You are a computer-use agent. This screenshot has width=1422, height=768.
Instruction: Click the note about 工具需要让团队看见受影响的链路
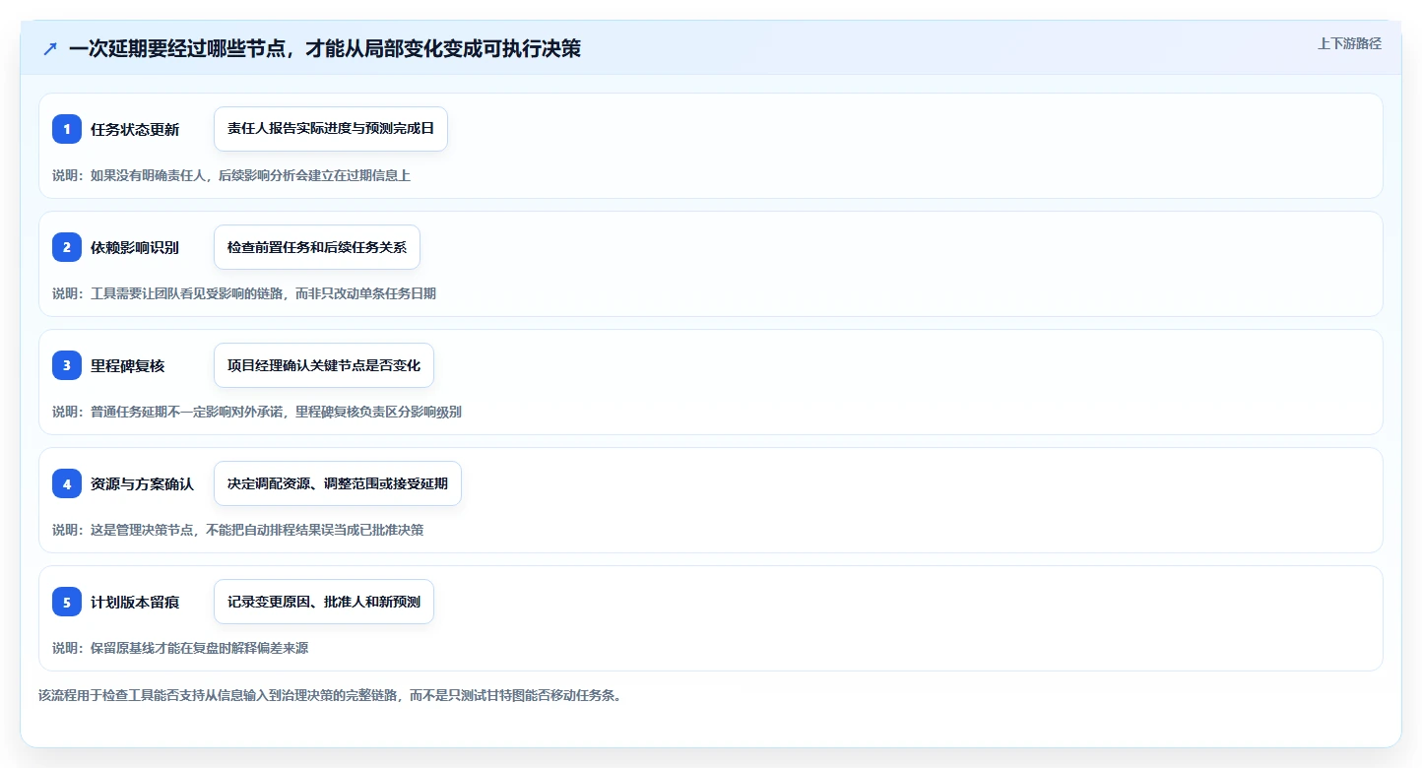244,293
